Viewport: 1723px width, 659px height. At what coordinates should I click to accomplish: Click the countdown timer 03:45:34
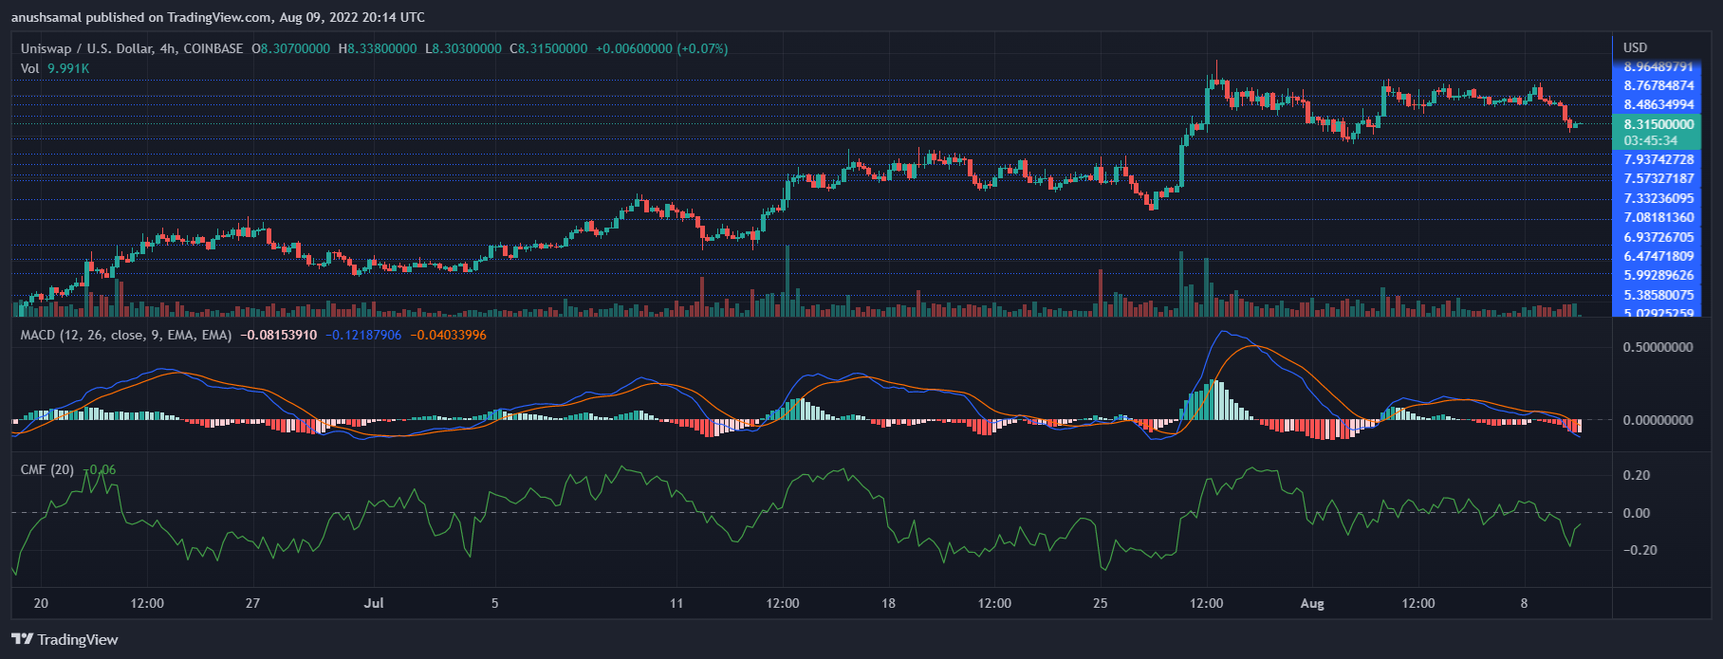(x=1651, y=140)
